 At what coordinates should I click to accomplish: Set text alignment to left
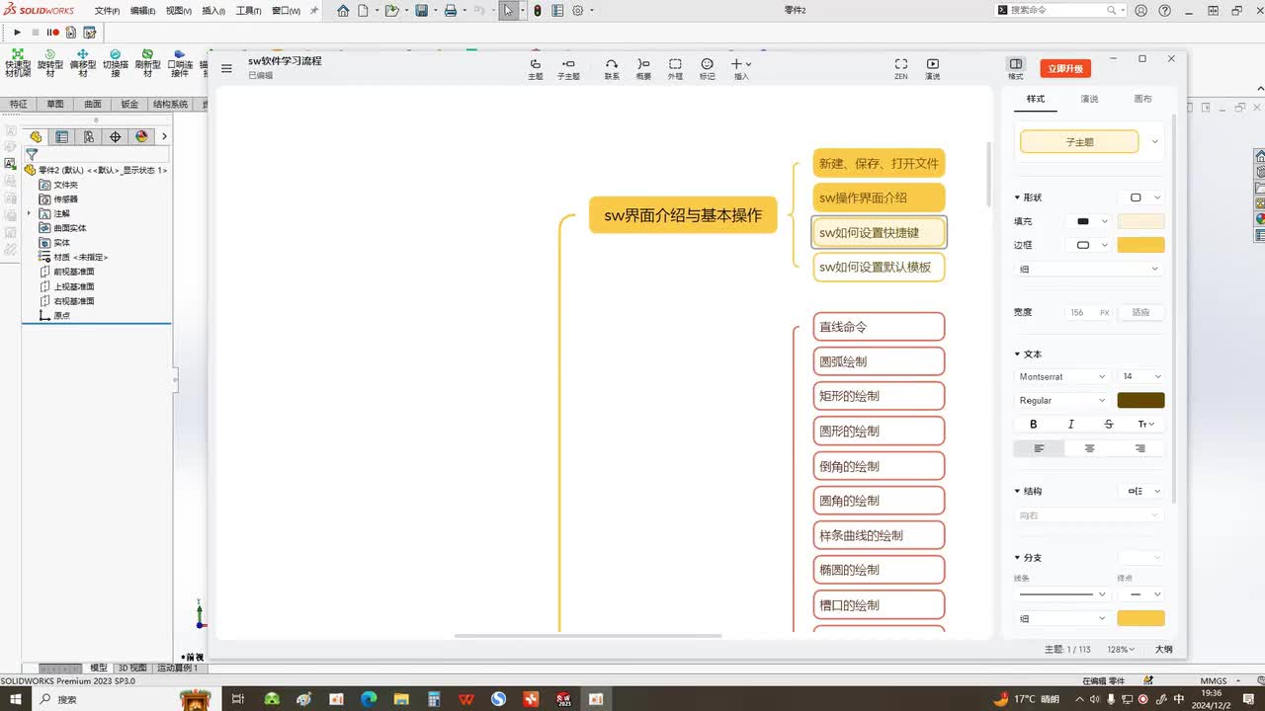coord(1040,448)
